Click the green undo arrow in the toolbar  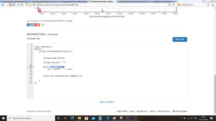coord(34,5)
